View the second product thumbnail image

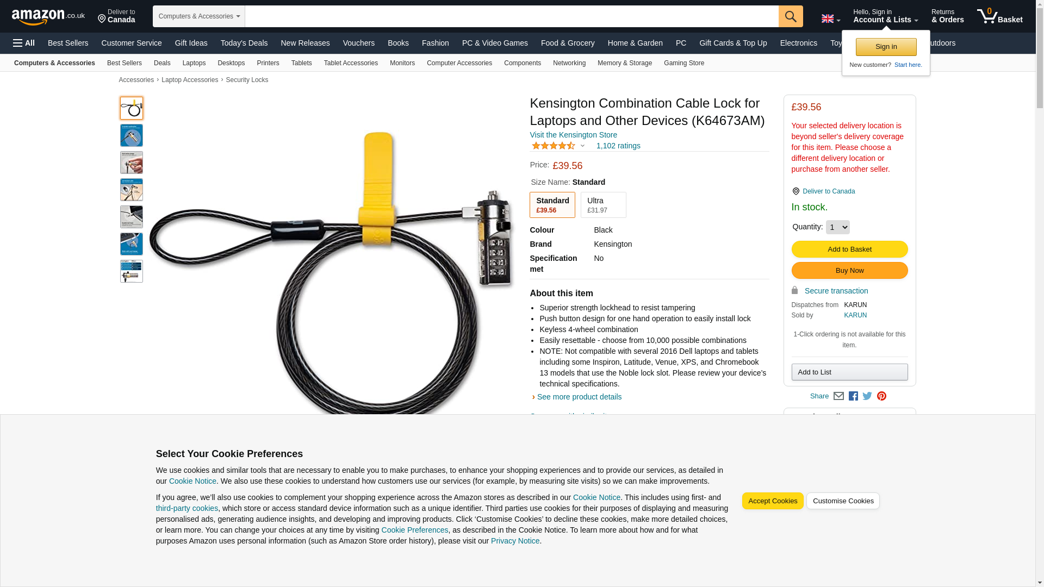132,135
